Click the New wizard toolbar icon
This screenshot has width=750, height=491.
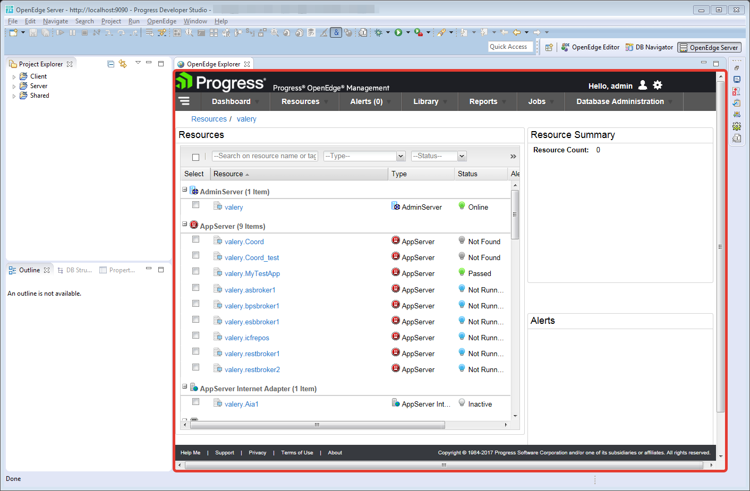(x=13, y=33)
